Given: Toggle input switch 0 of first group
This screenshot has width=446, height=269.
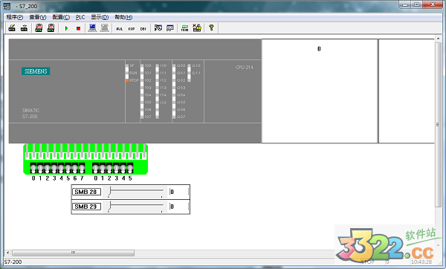Looking at the screenshot, I should [x=33, y=168].
